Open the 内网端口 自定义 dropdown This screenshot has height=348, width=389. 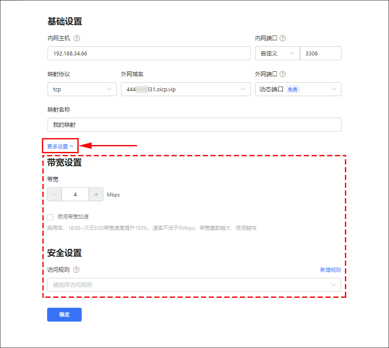tap(276, 53)
